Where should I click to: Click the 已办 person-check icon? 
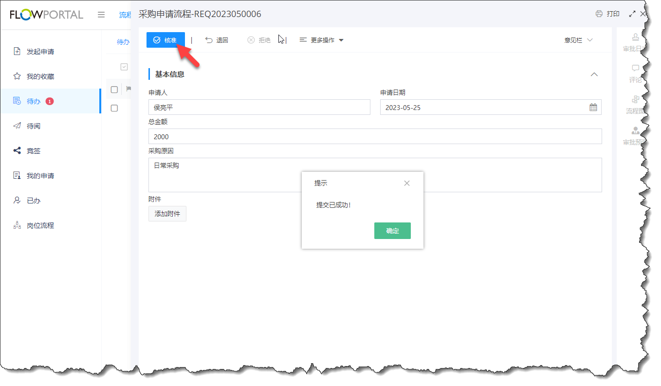pyautogui.click(x=17, y=201)
